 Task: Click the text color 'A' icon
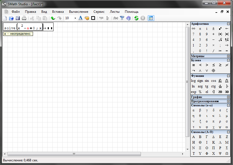click(x=80, y=18)
